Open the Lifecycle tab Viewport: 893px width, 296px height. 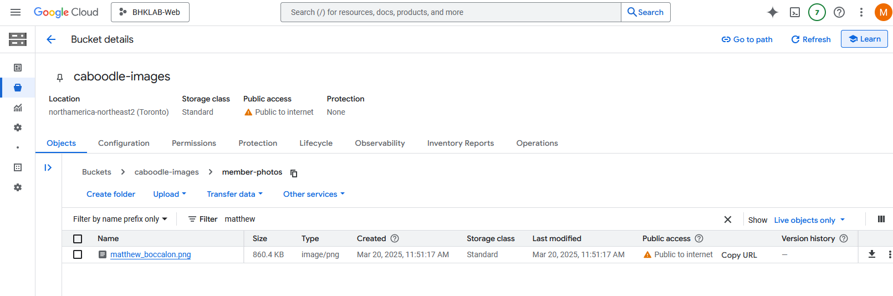316,143
